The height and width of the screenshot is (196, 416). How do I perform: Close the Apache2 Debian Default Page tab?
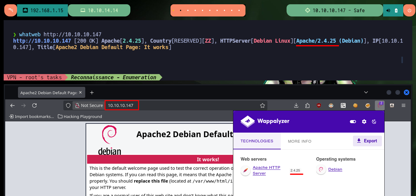[80, 93]
